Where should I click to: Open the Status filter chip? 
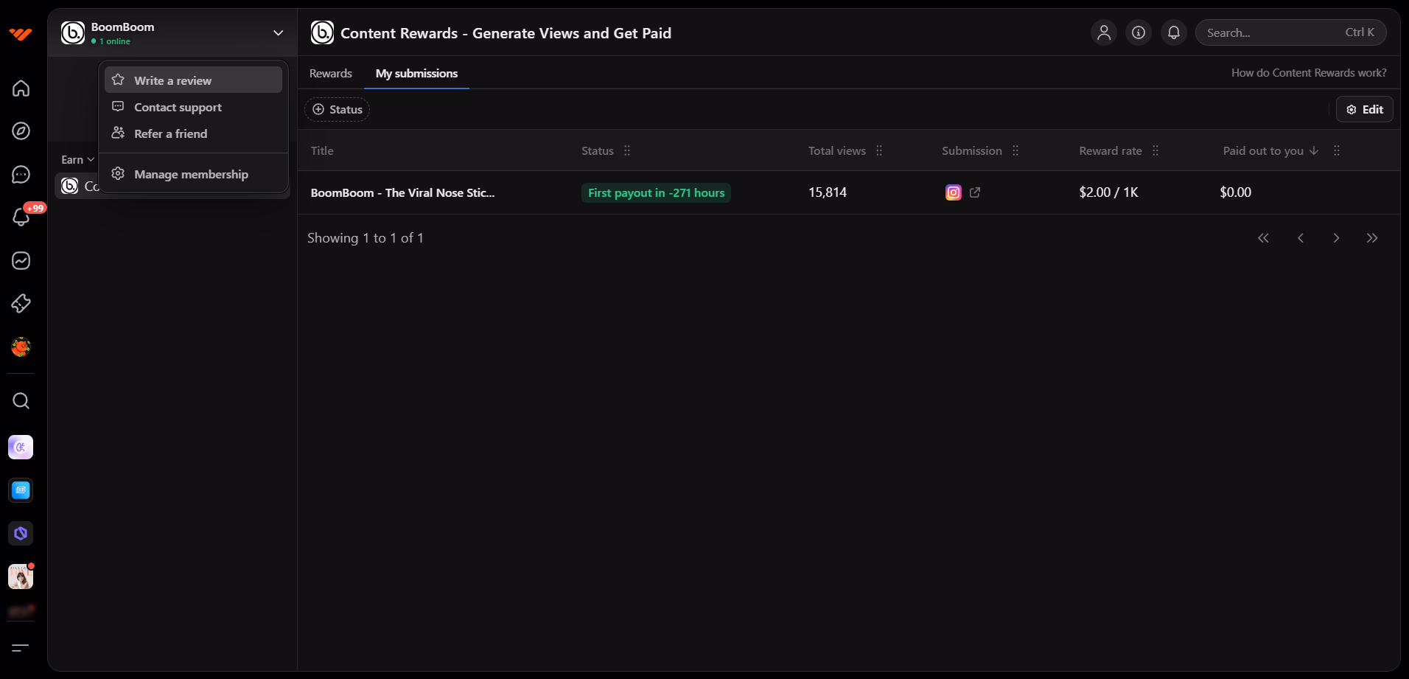[x=337, y=109]
